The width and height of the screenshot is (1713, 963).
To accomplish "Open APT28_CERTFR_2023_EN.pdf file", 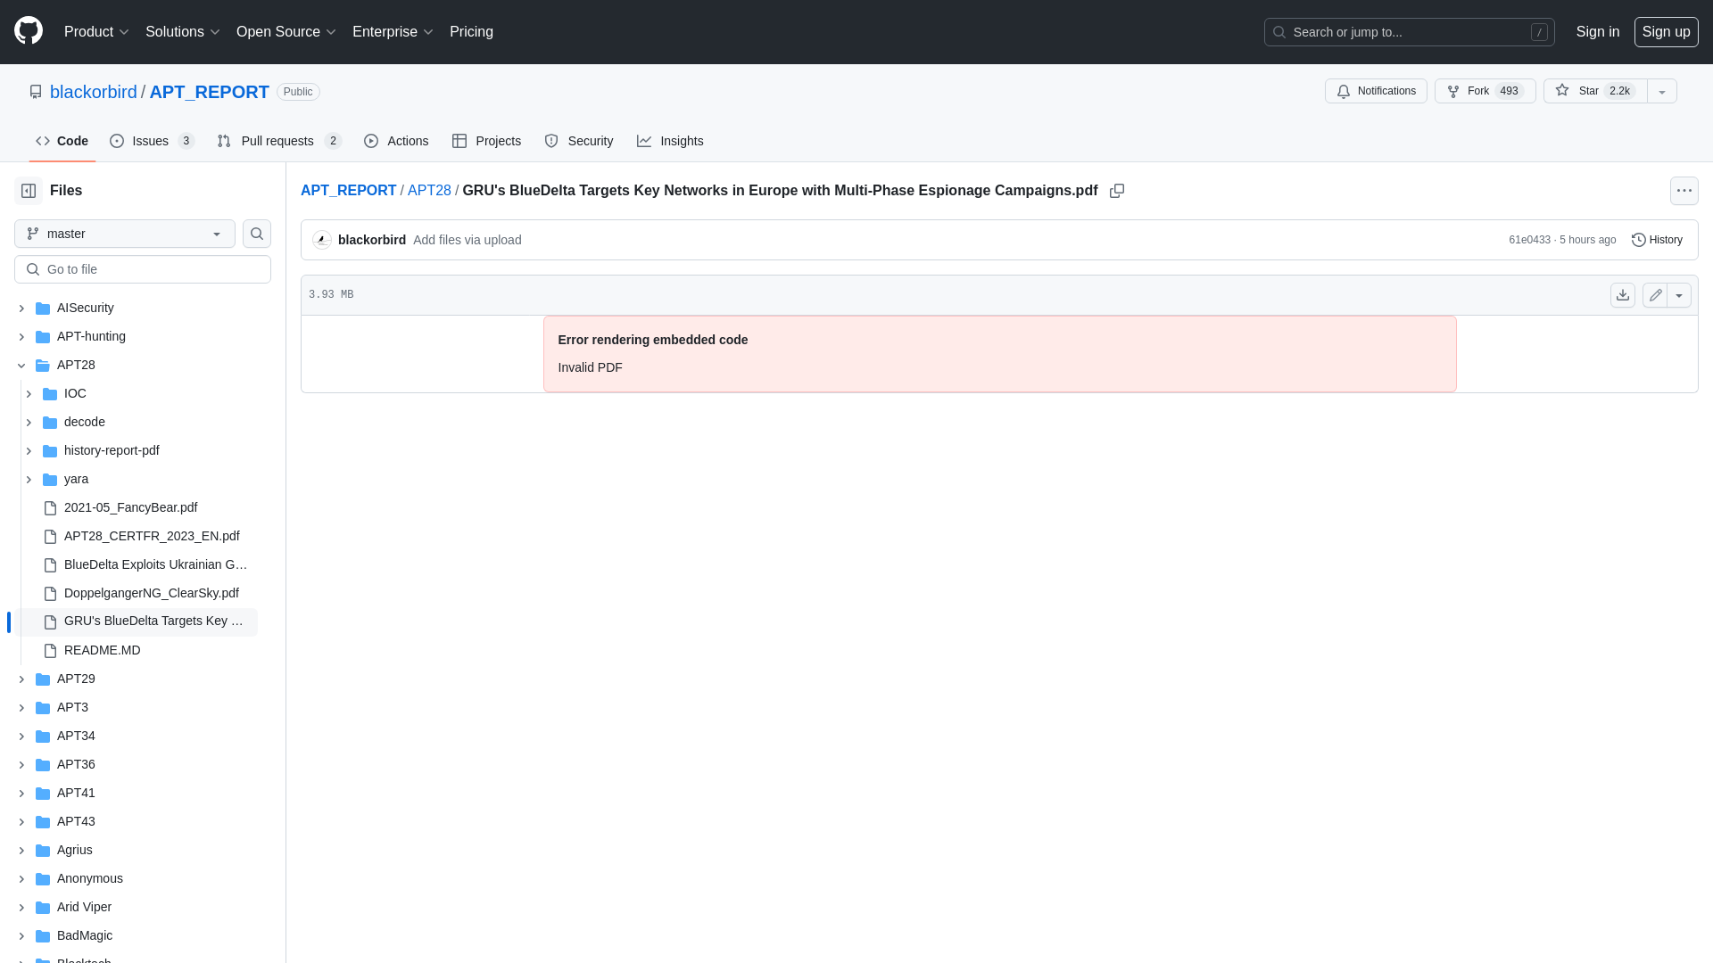I will pyautogui.click(x=152, y=536).
